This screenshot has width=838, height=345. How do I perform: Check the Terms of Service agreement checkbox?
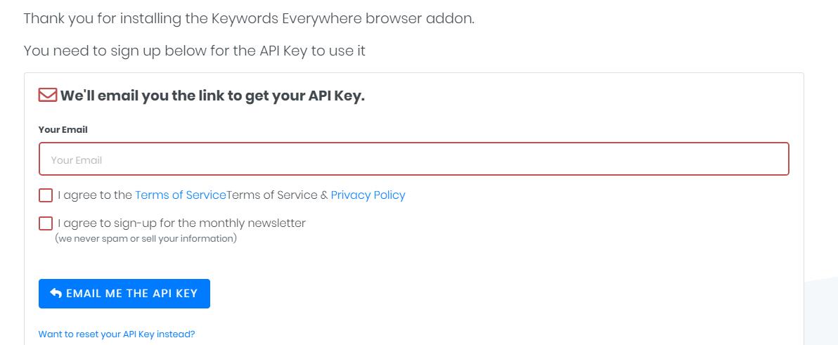tap(46, 195)
